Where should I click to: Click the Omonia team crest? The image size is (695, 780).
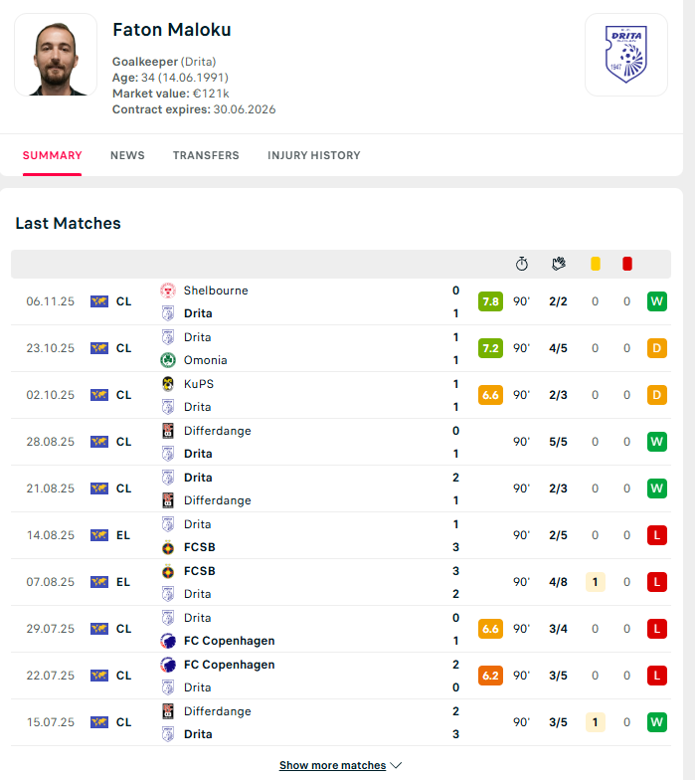click(x=168, y=360)
